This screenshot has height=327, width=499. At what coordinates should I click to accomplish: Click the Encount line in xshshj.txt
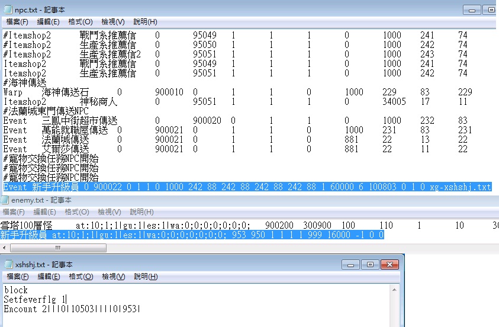pyautogui.click(x=71, y=309)
